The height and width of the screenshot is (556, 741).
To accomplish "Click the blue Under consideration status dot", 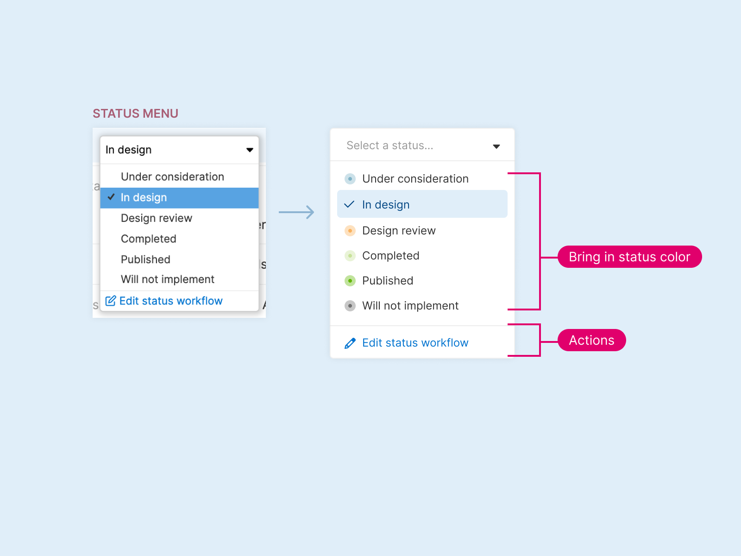I will pos(350,179).
